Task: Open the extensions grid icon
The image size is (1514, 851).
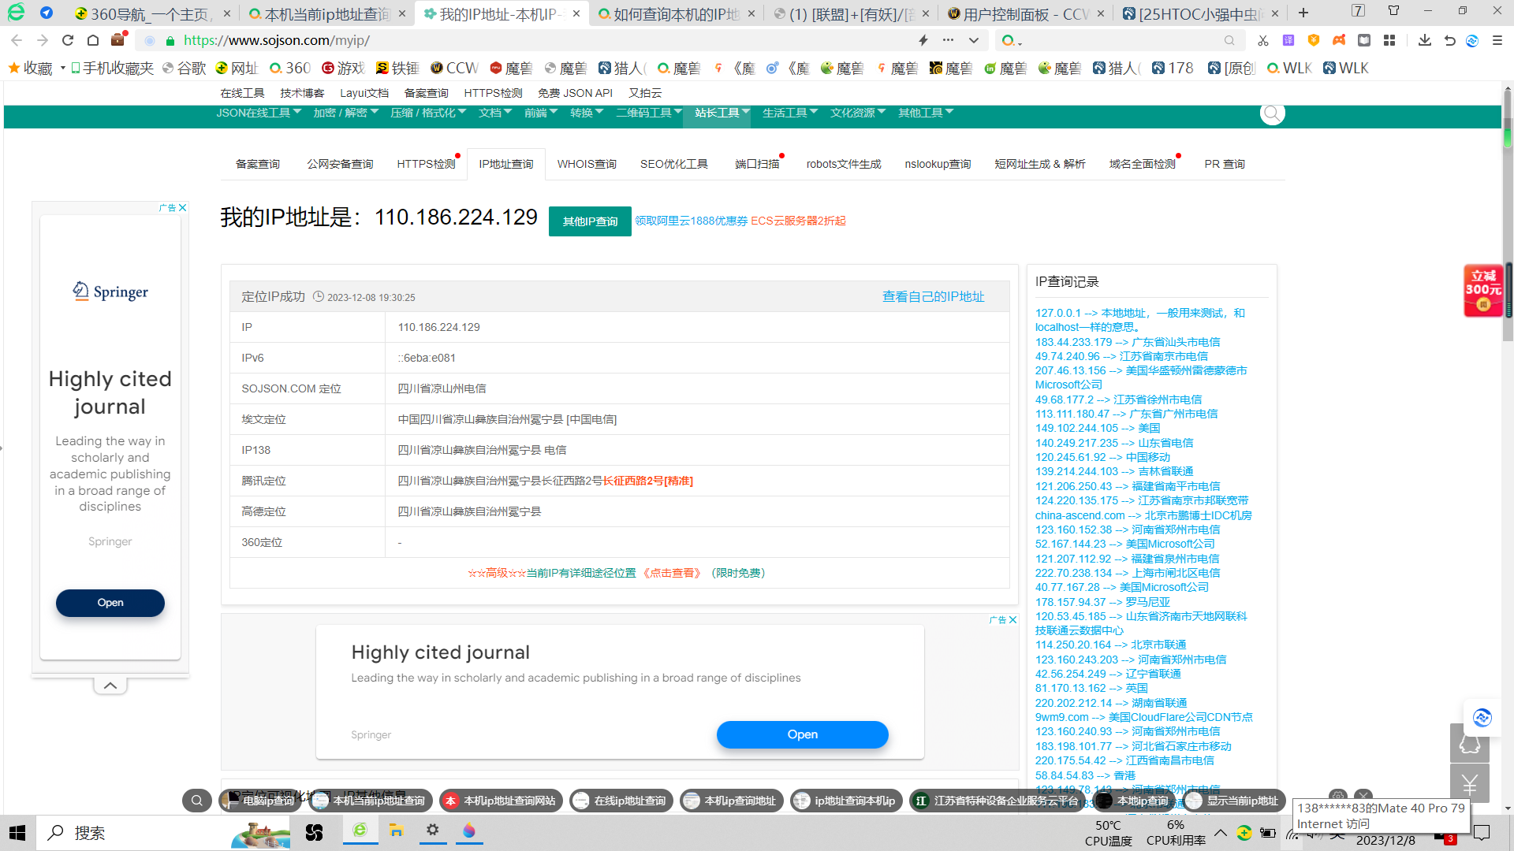Action: (1389, 40)
